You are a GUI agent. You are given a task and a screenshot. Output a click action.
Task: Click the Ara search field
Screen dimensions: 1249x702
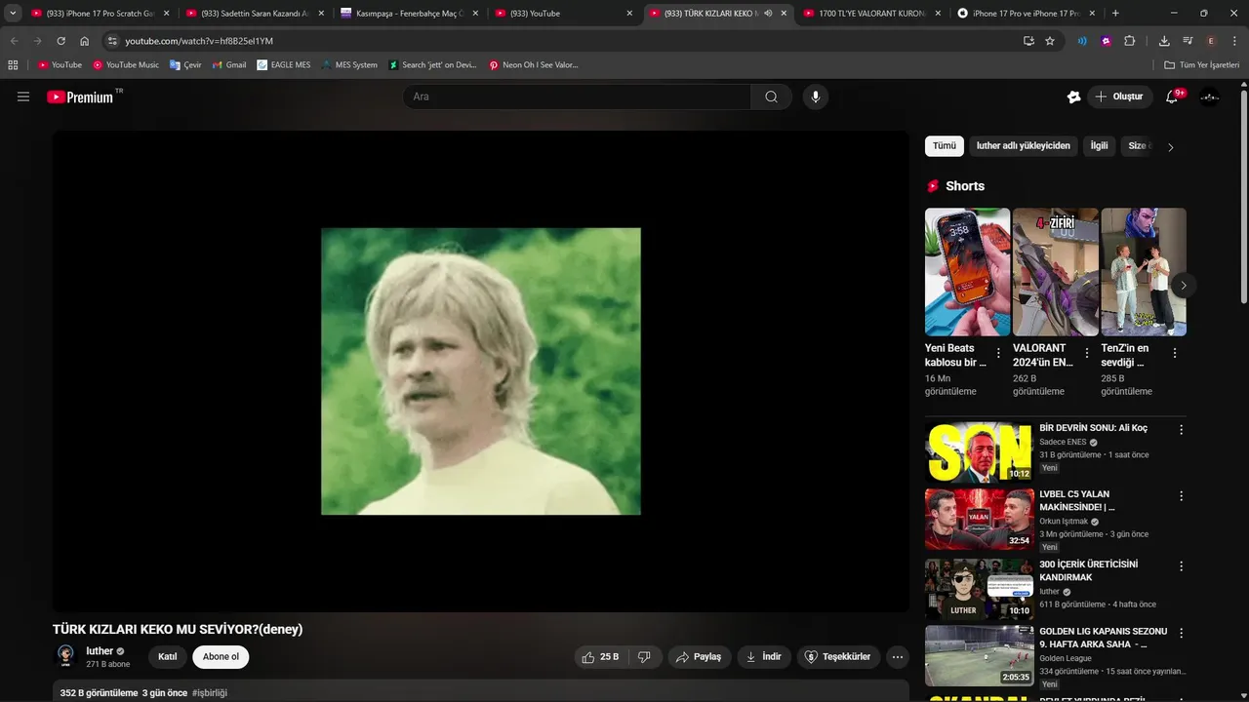578,97
